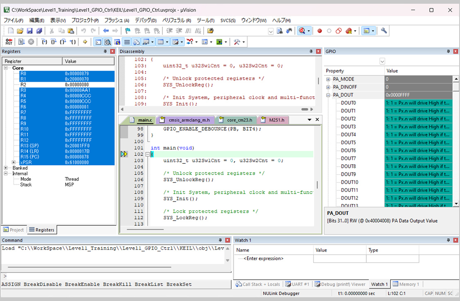Click the Find icon beside search combo
This screenshot has height=301, width=460.
[280, 31]
